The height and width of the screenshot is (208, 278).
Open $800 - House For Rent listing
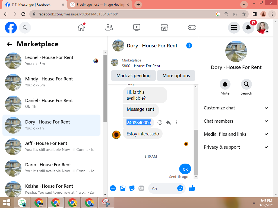point(141,66)
